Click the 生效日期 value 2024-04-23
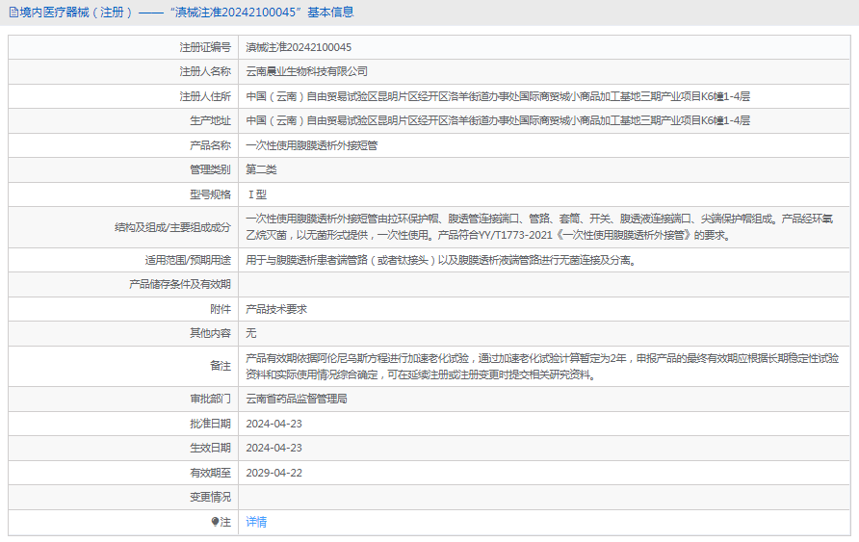This screenshot has height=542, width=859. pyautogui.click(x=273, y=448)
